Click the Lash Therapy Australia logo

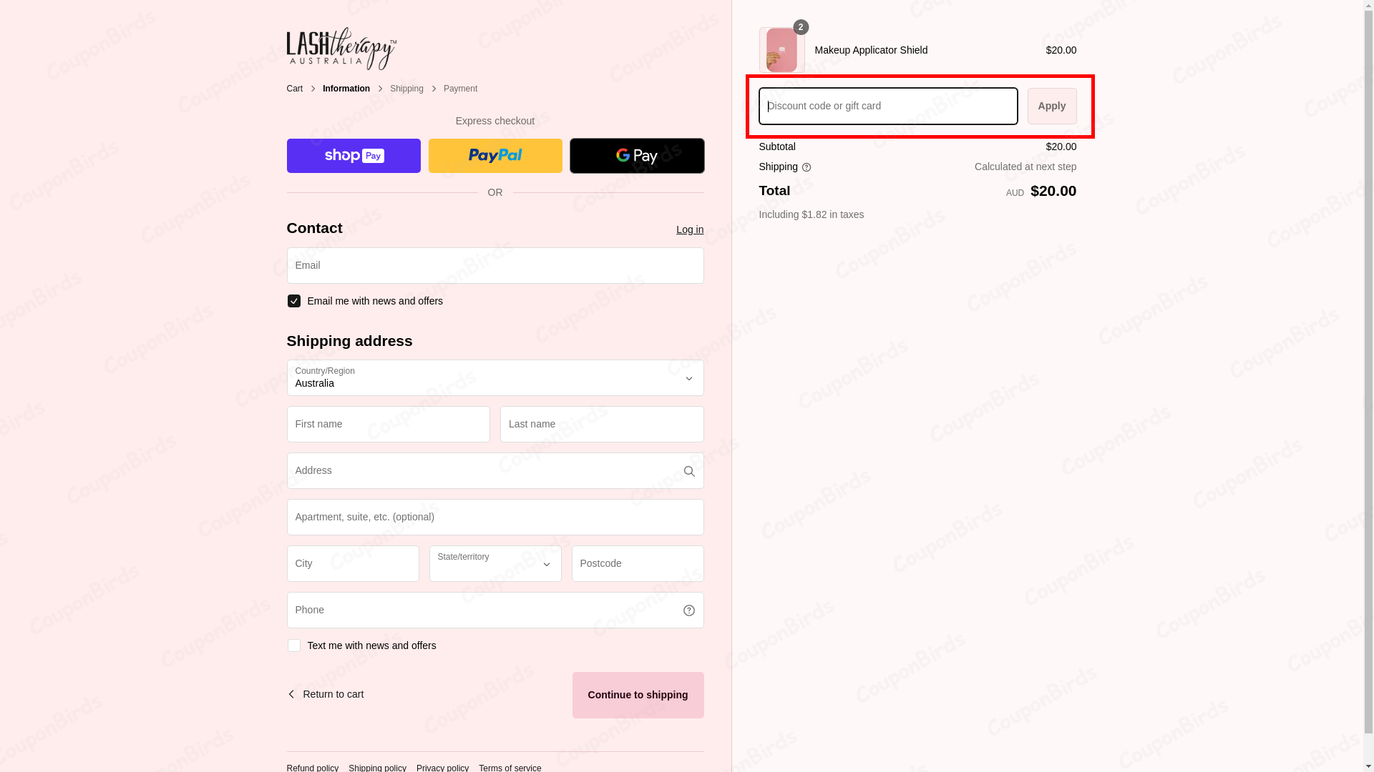click(x=340, y=48)
